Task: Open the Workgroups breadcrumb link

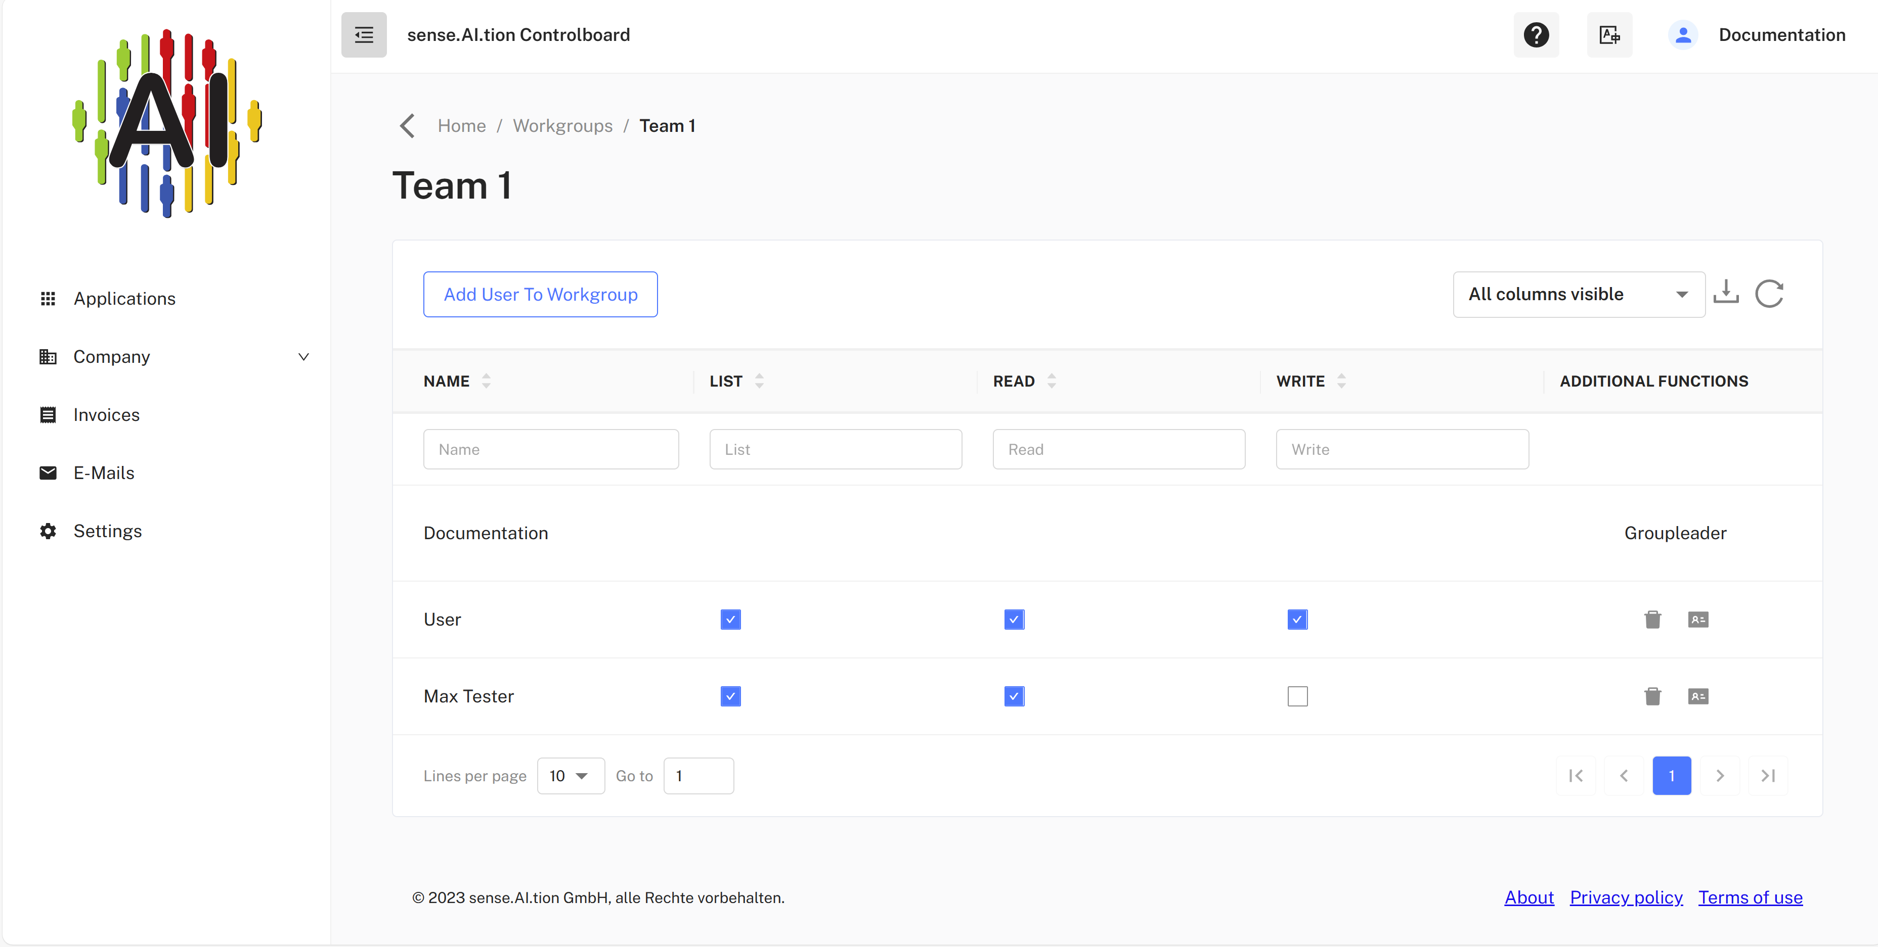Action: coord(562,126)
